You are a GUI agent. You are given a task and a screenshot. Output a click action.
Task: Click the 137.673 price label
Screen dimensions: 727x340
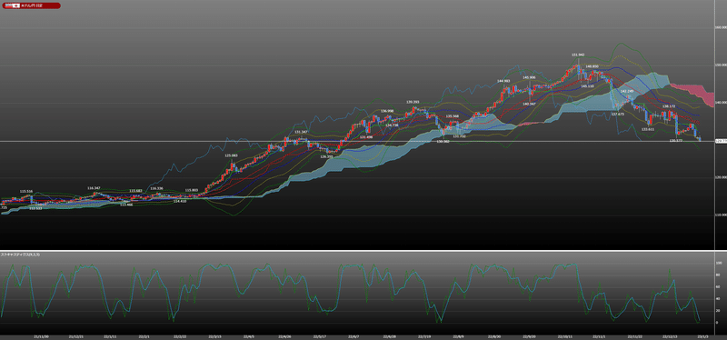tap(618, 114)
